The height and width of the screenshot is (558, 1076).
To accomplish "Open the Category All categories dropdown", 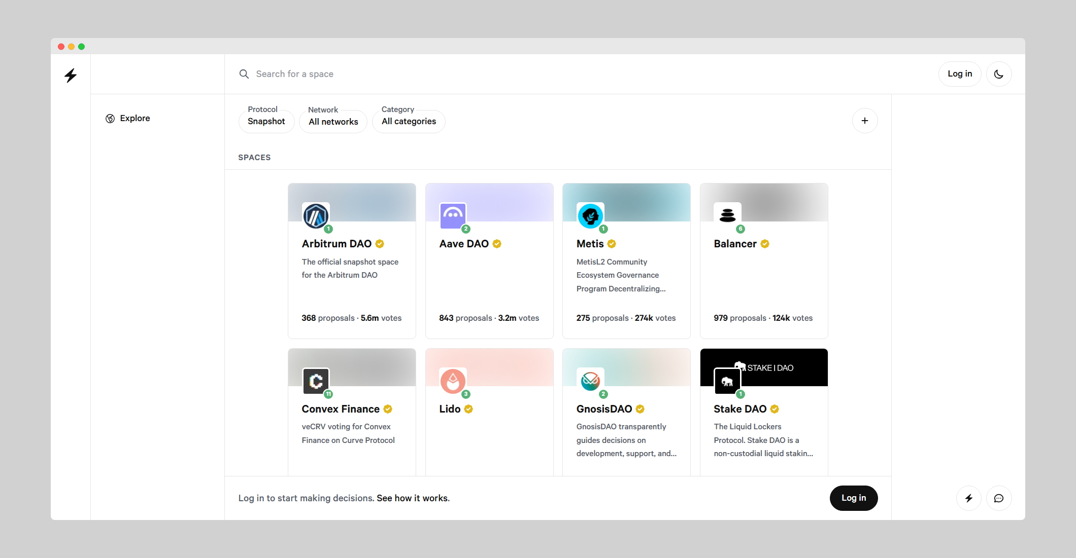I will (409, 121).
